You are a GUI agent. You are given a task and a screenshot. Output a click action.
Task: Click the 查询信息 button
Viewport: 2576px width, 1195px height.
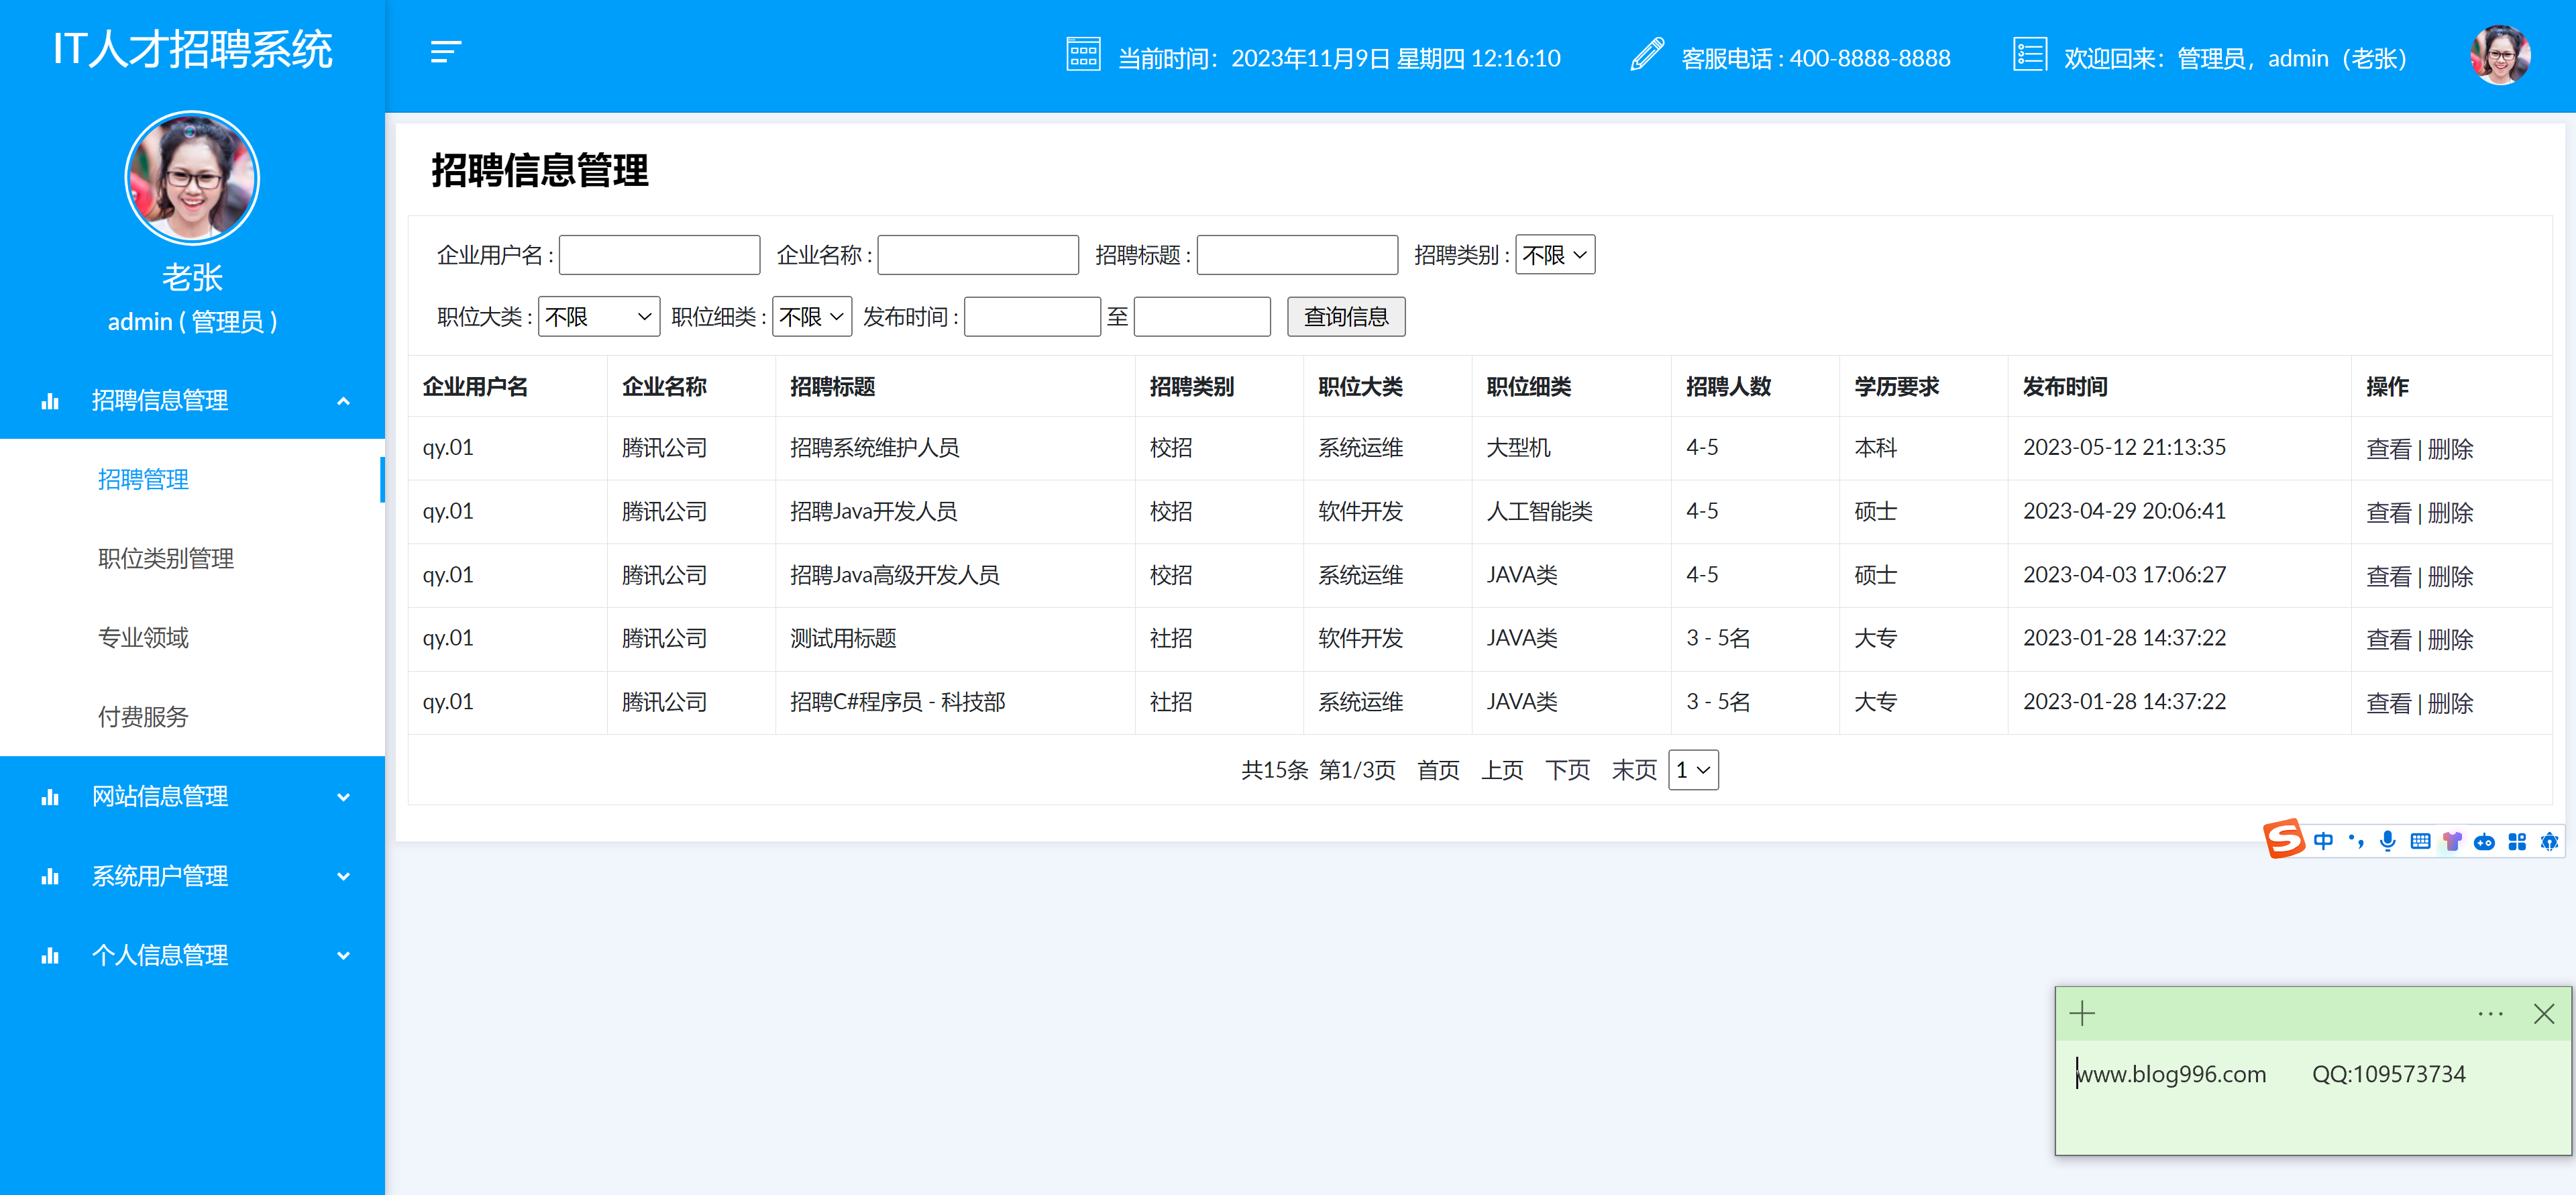point(1345,317)
